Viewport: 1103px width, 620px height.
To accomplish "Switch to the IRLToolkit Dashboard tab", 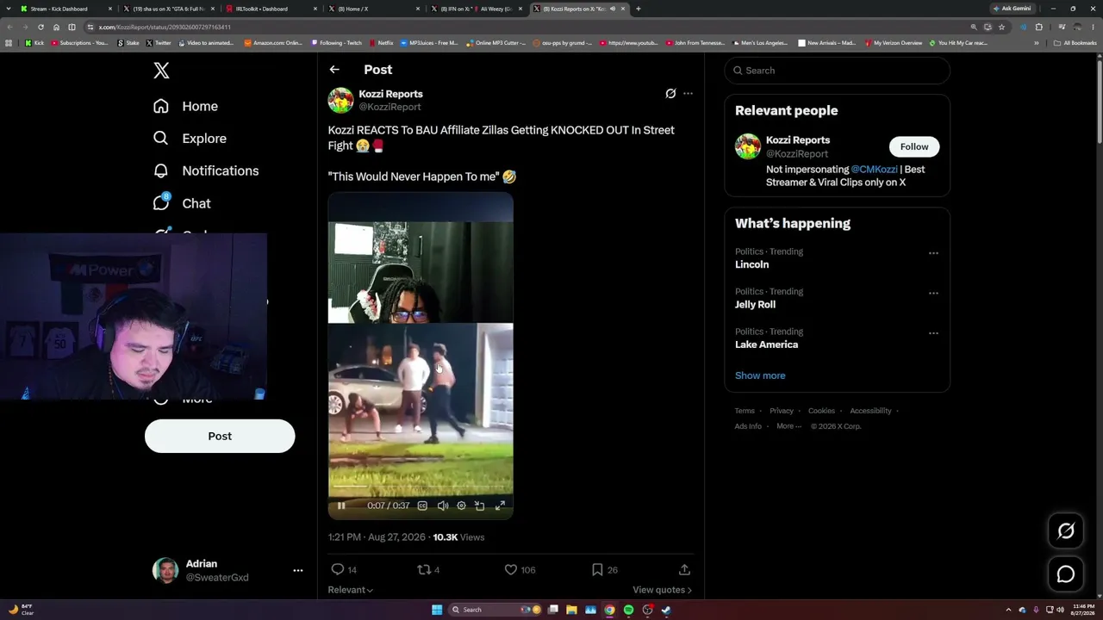I will [270, 9].
